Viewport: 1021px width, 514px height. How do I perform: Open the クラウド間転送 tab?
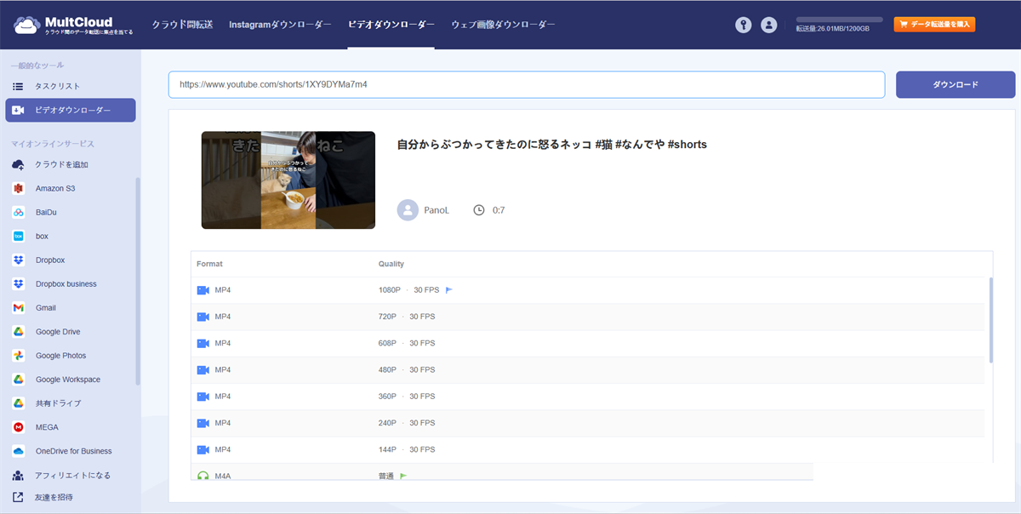coord(182,25)
